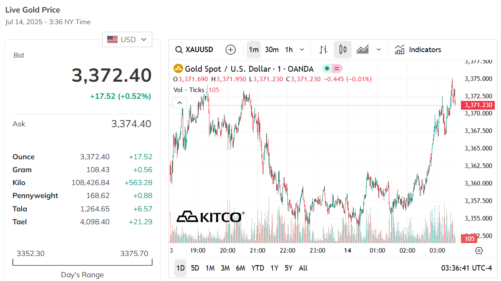The image size is (501, 281).
Task: Click the compare or add symbol plus icon
Action: 230,50
